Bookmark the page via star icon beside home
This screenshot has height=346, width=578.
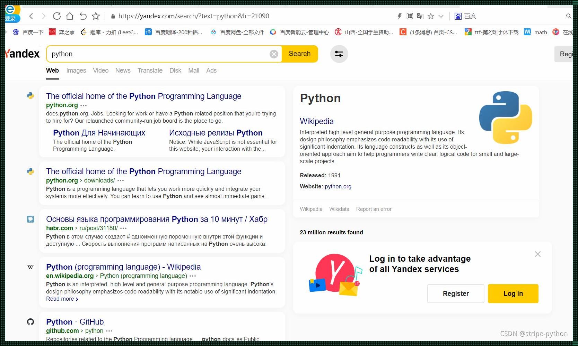(96, 16)
